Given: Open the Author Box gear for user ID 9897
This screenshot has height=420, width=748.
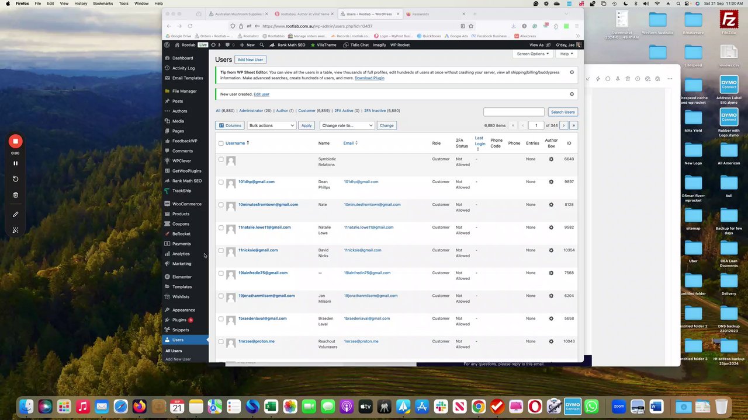Looking at the screenshot, I should 551,181.
